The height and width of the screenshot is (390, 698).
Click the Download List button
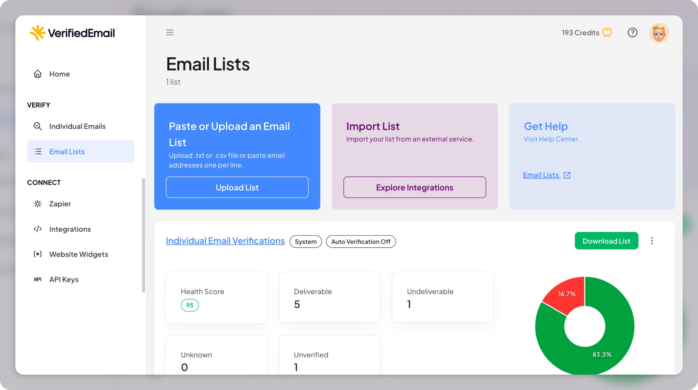click(606, 241)
